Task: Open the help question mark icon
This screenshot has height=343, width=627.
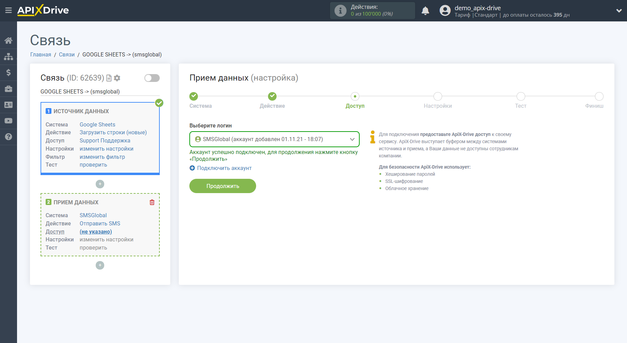Action: click(9, 137)
